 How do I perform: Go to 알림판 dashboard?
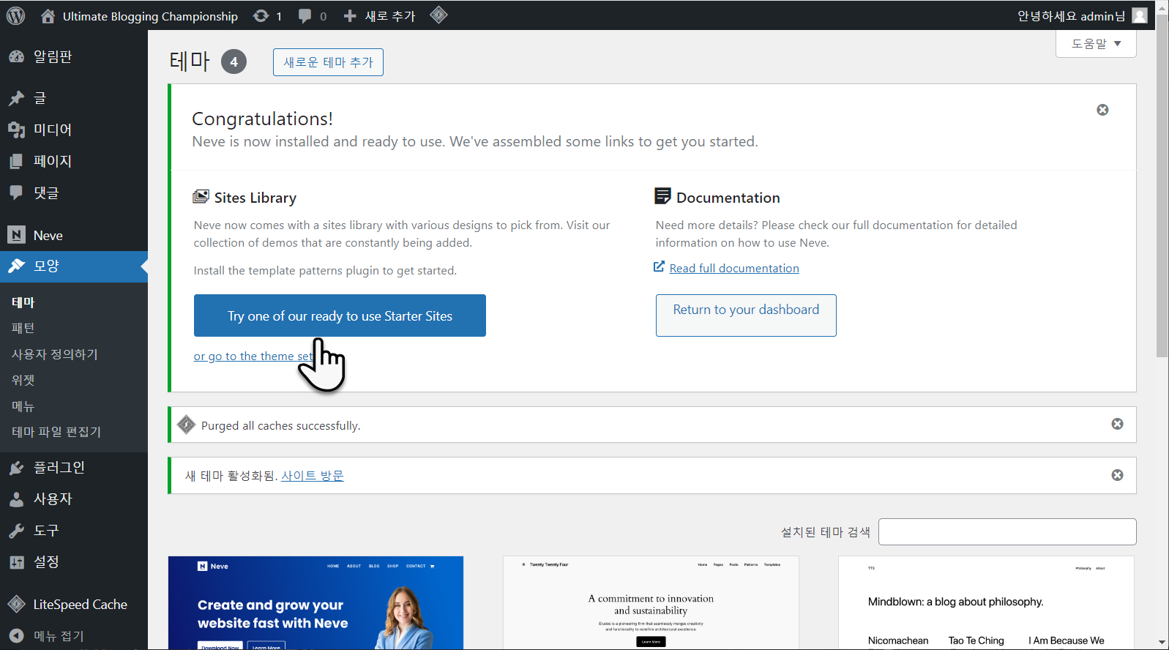[74, 56]
